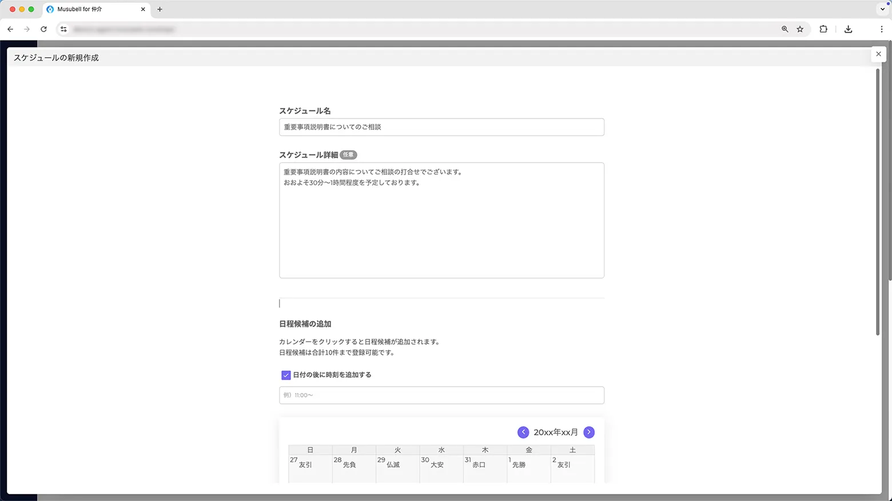Close the スケジュールの新規作成 dialog
Viewport: 892px width, 501px height.
(879, 54)
